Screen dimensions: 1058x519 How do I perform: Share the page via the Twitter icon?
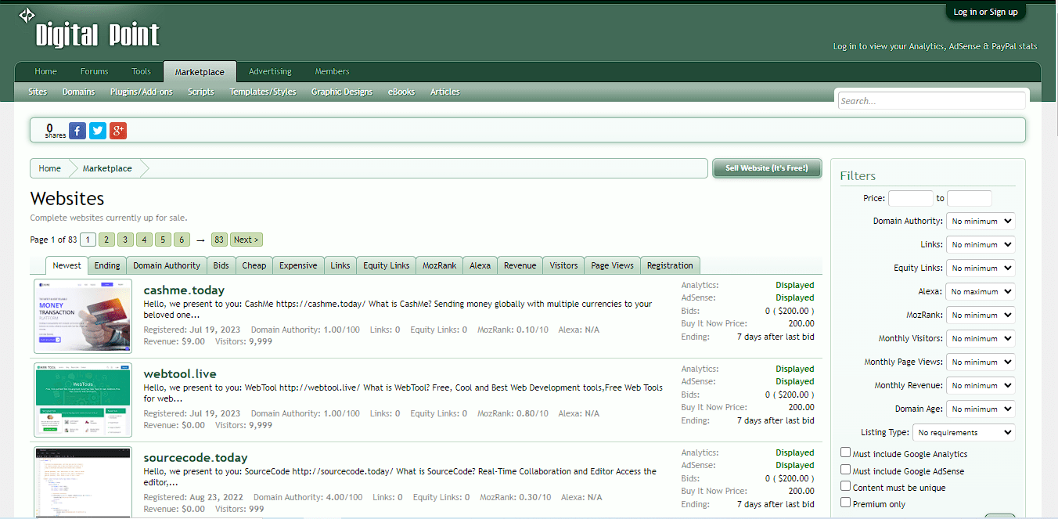97,130
